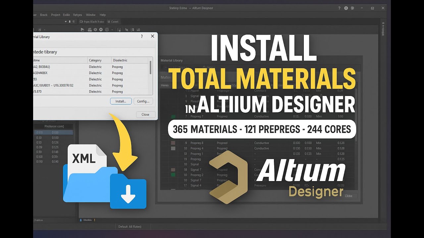The width and height of the screenshot is (424, 238).
Task: Select the row ending /3.870
Action: click(x=91, y=92)
